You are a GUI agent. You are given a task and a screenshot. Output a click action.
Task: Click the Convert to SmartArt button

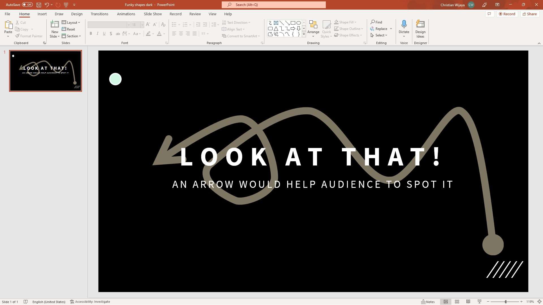(x=241, y=36)
